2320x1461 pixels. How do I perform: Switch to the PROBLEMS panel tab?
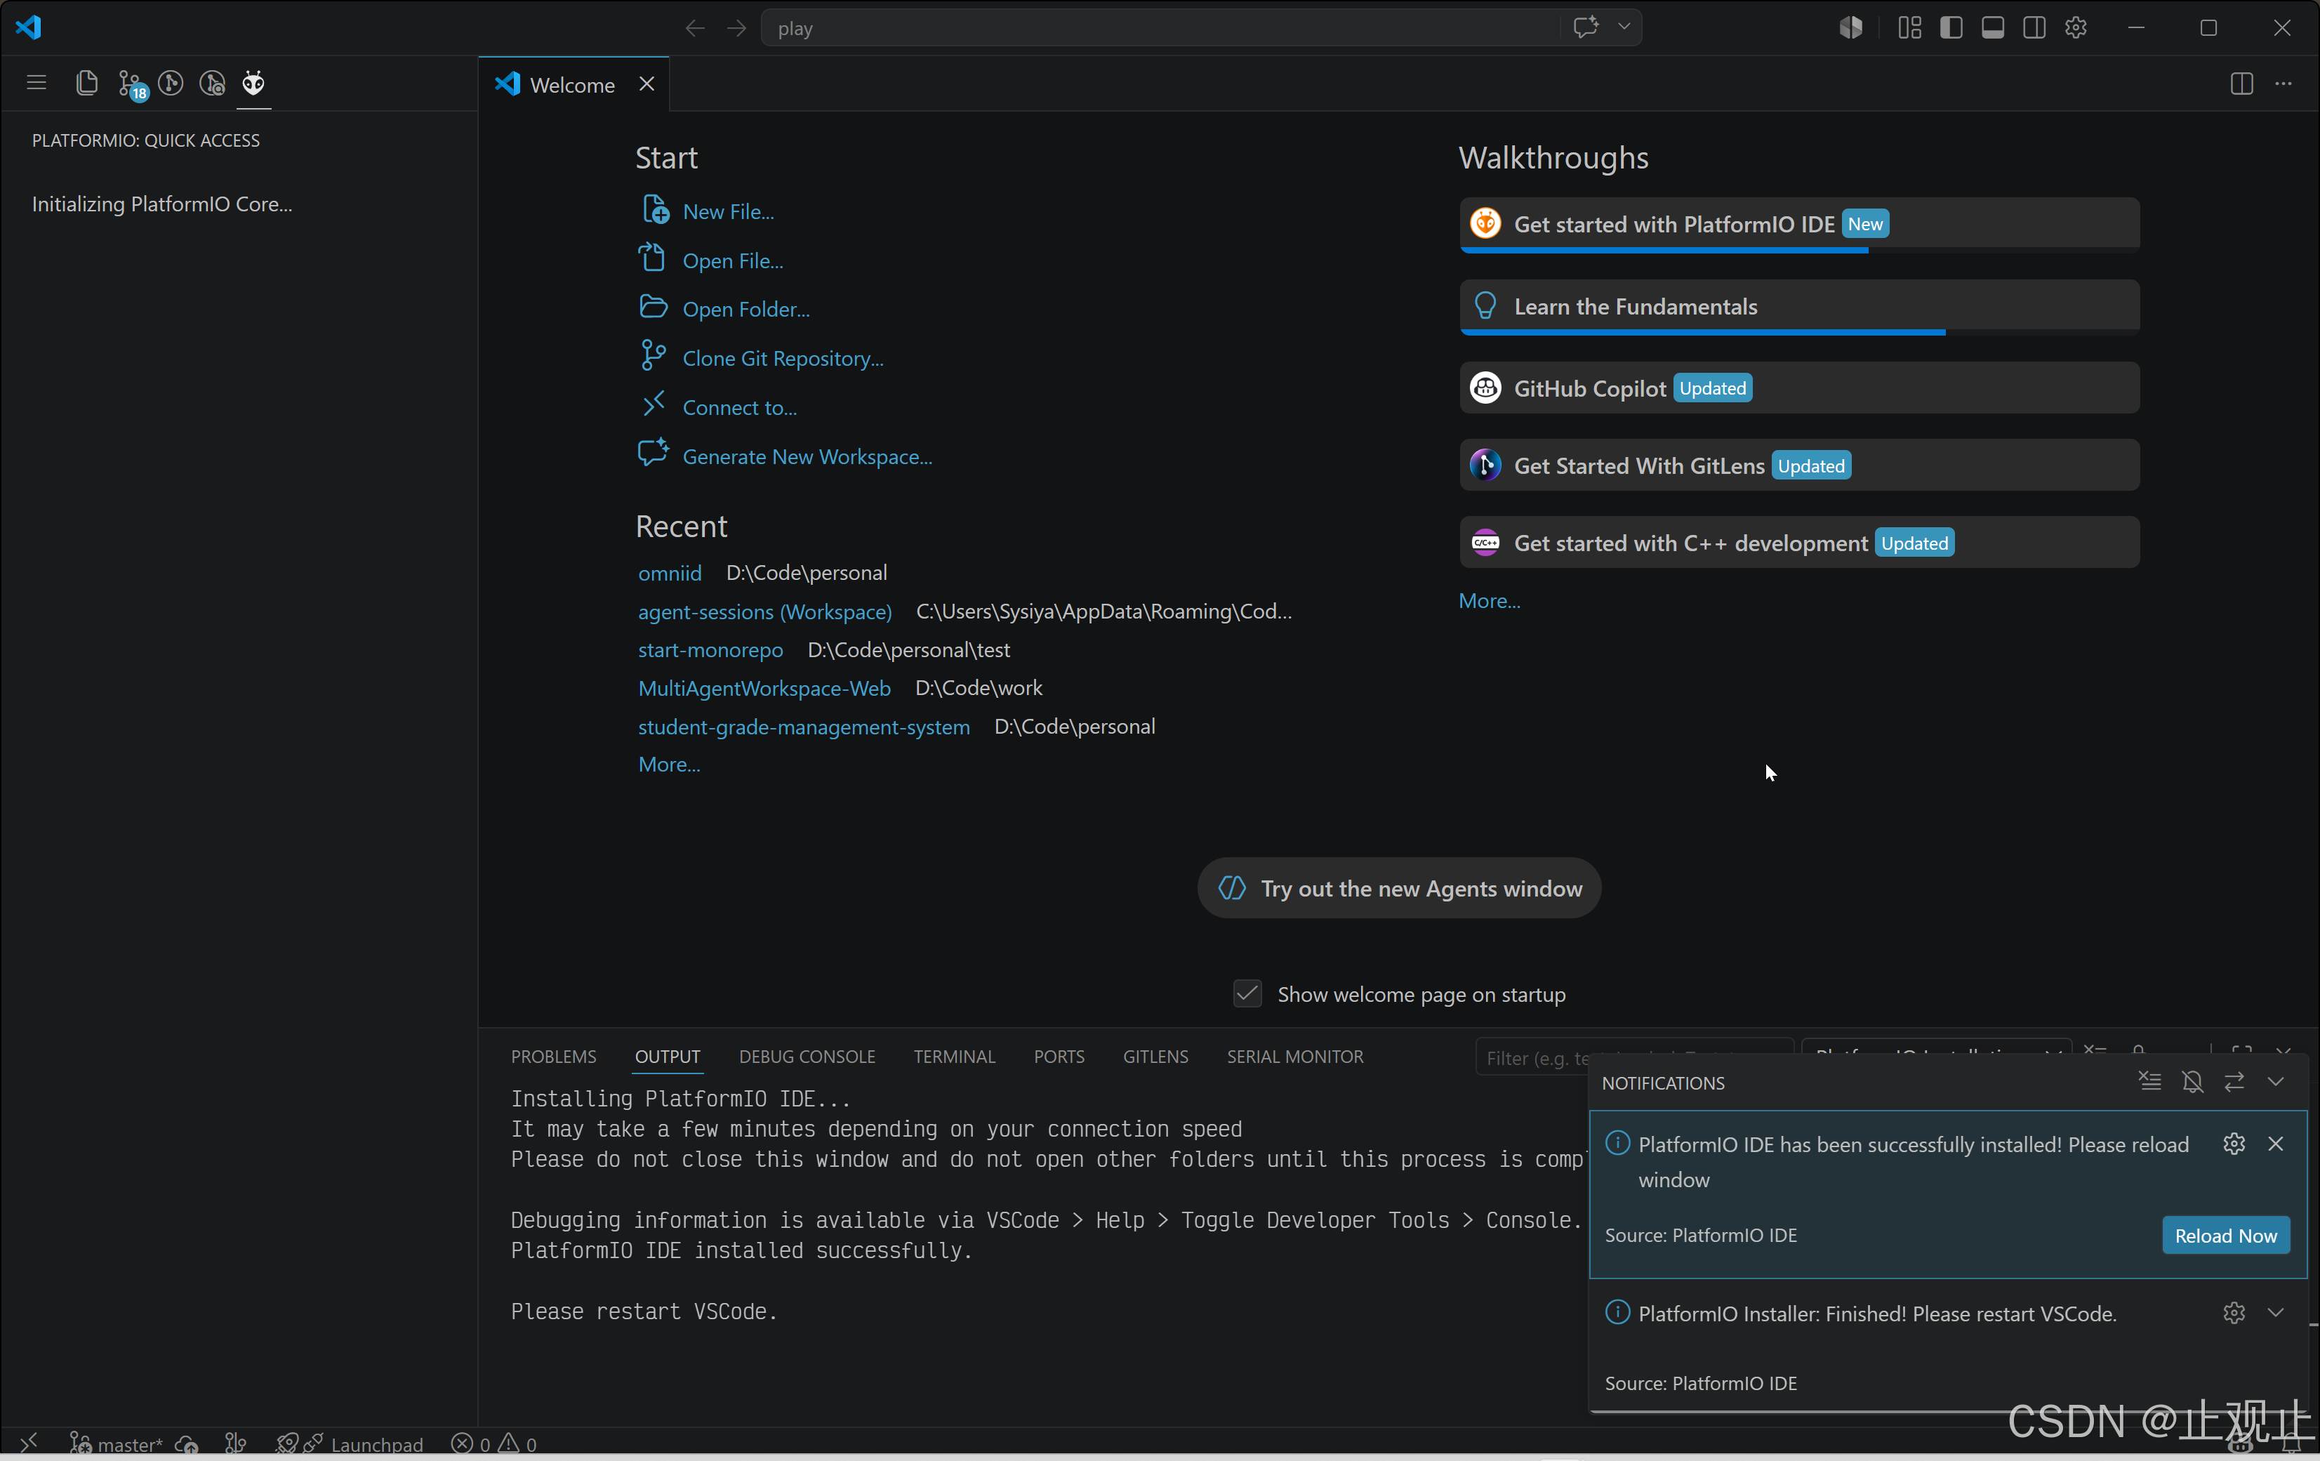[554, 1056]
